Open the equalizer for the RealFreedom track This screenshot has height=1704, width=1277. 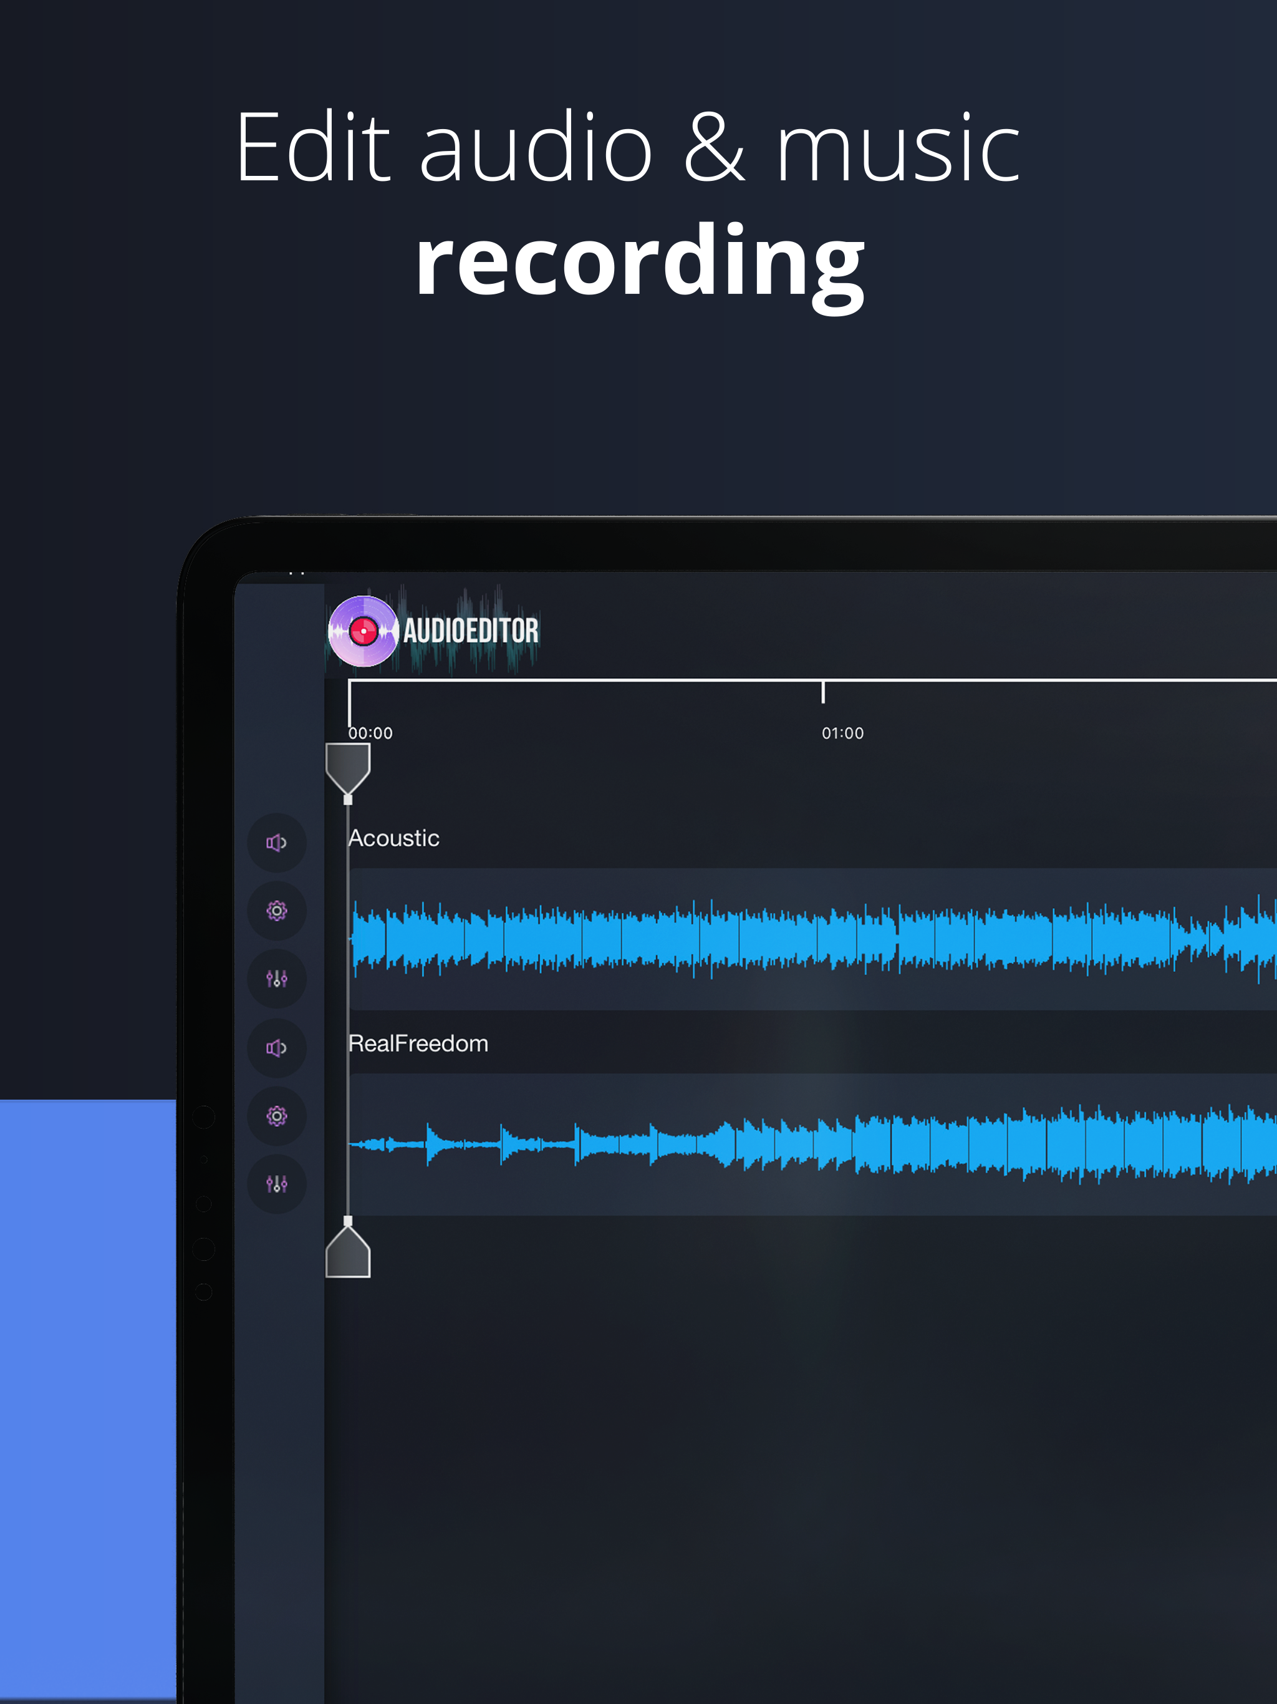tap(277, 1185)
